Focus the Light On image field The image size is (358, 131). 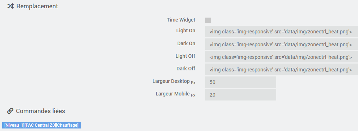point(282,32)
